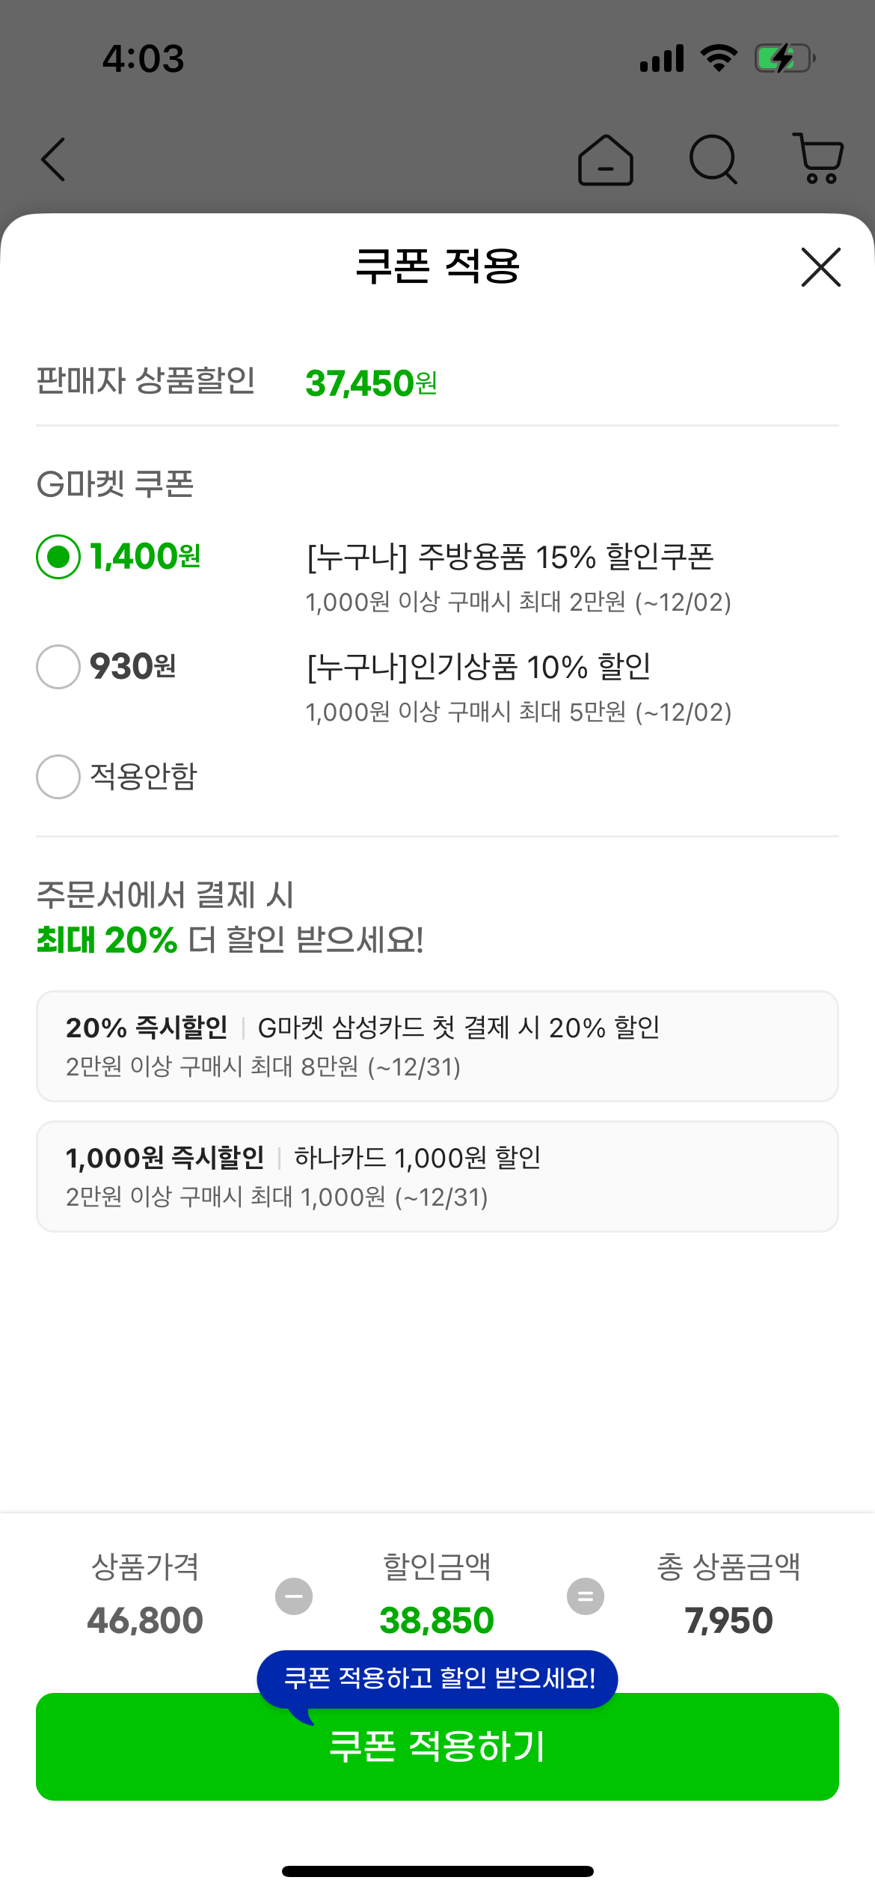Screen dimensions: 875x1895
Task: Open the 하나카드 1,000원 즉시할인 offer
Action: 437,1177
